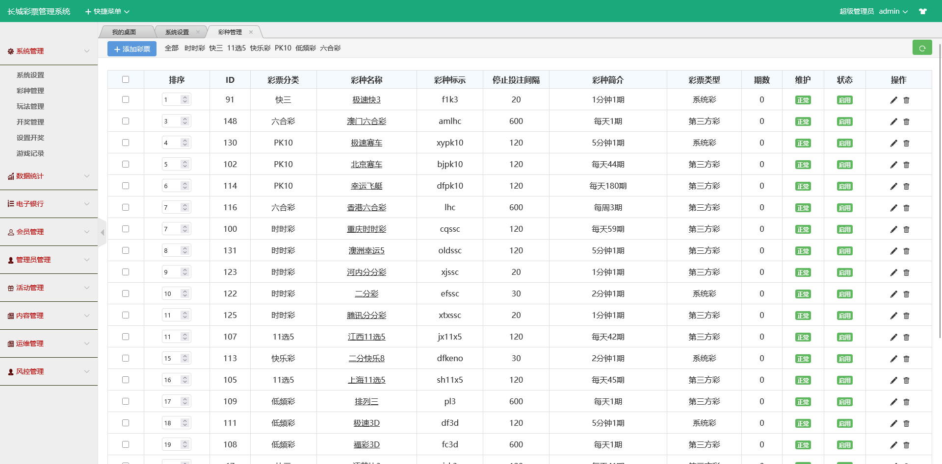Viewport: 942px width, 464px height.
Task: Click the 添加彩票 button
Action: [x=132, y=49]
